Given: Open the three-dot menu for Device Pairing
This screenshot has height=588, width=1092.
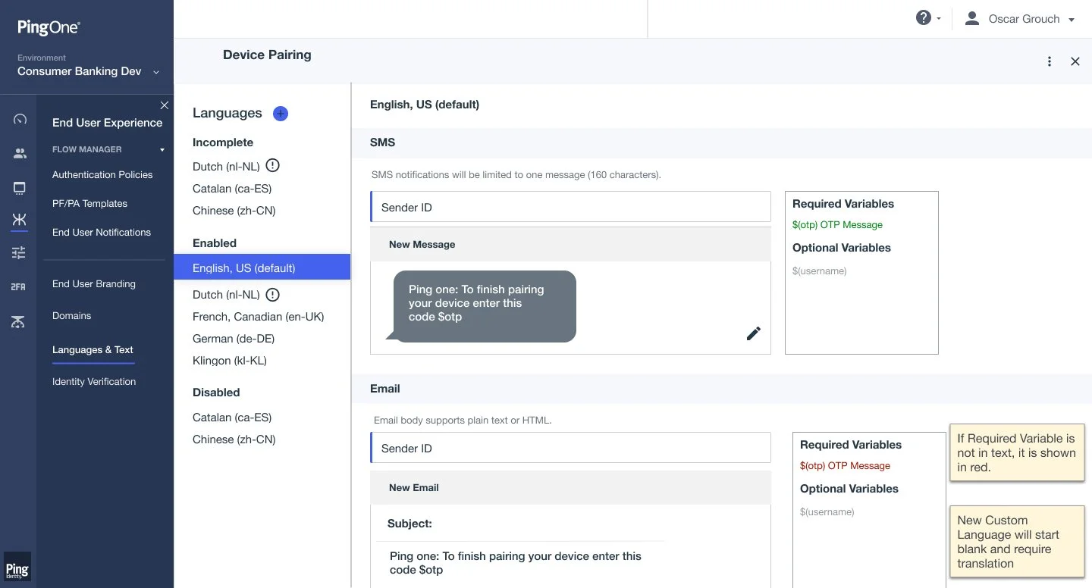Looking at the screenshot, I should pyautogui.click(x=1050, y=61).
